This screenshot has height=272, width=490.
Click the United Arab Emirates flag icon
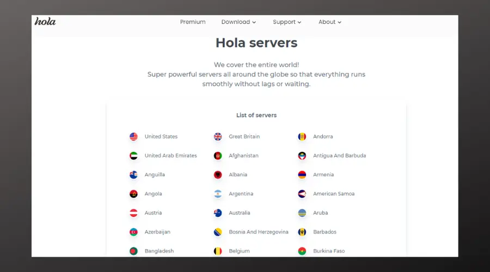point(133,156)
